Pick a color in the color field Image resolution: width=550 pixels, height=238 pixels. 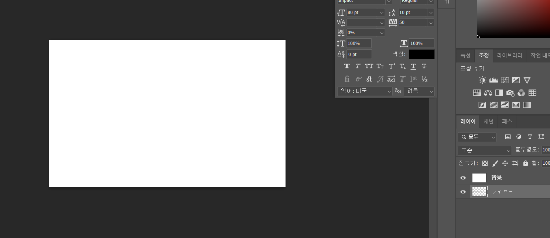(x=513, y=18)
